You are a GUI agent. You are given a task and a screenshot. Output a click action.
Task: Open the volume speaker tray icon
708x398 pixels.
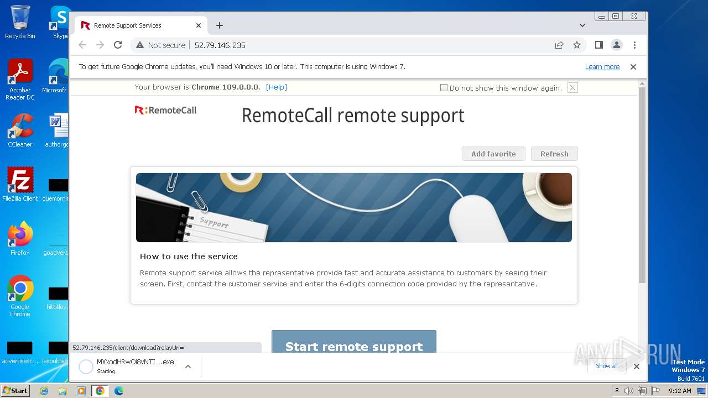click(628, 391)
